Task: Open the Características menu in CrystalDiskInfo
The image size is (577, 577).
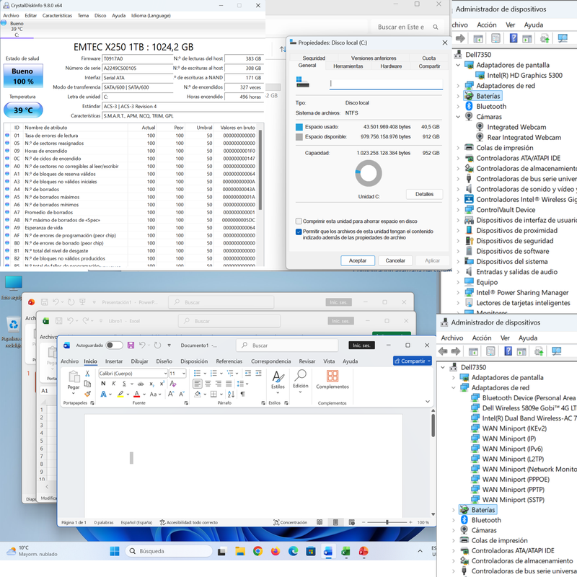Action: (57, 15)
